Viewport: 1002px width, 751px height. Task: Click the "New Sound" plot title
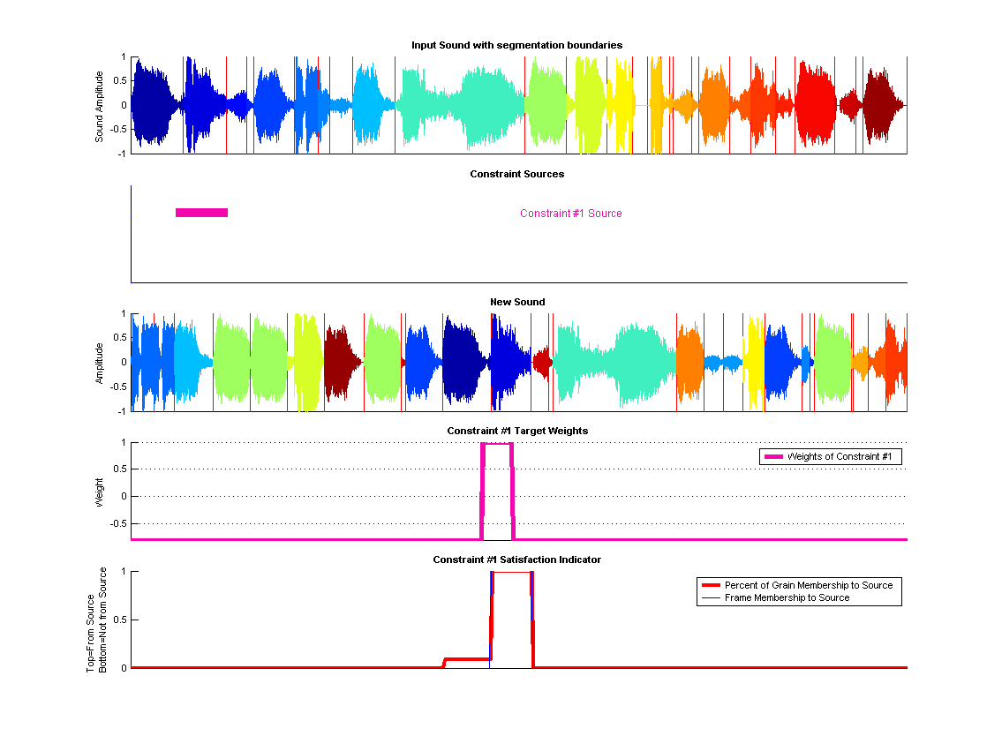point(517,302)
